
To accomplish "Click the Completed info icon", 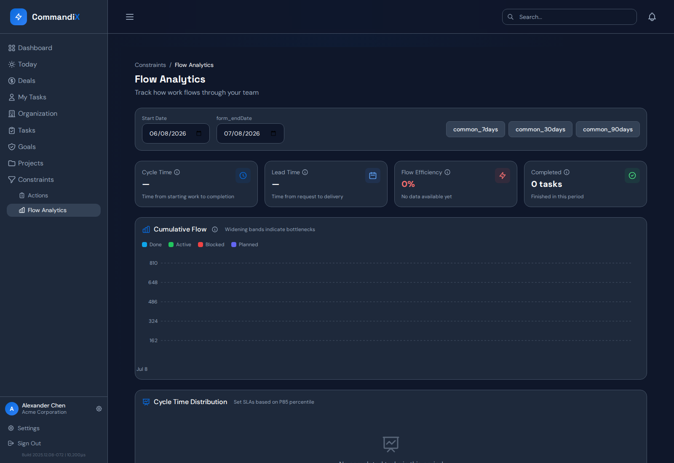I will tap(567, 172).
